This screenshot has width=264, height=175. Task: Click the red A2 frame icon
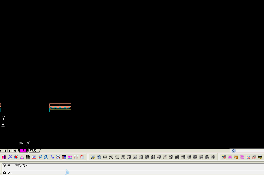[34, 157]
